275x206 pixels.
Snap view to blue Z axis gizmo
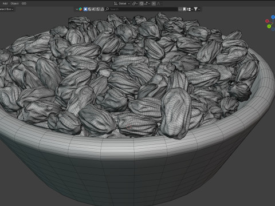(x=273, y=17)
